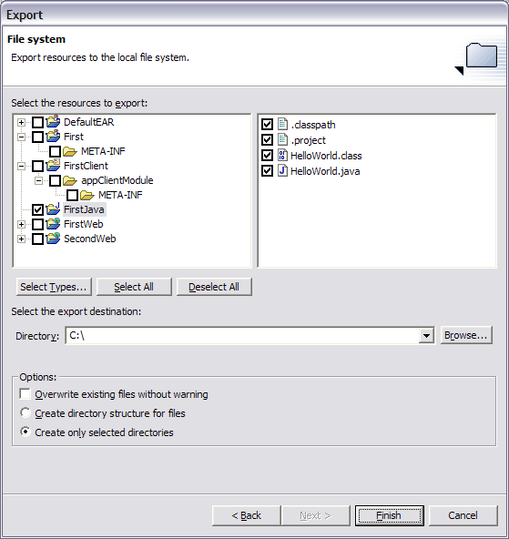
Task: Expand the SecondWeb tree node
Action: [21, 239]
